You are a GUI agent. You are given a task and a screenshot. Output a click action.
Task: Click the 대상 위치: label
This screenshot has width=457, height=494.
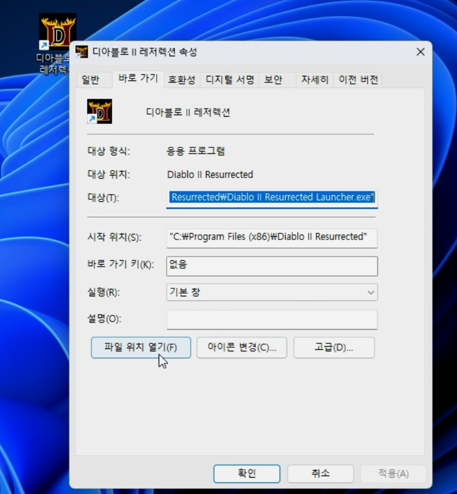(x=109, y=175)
